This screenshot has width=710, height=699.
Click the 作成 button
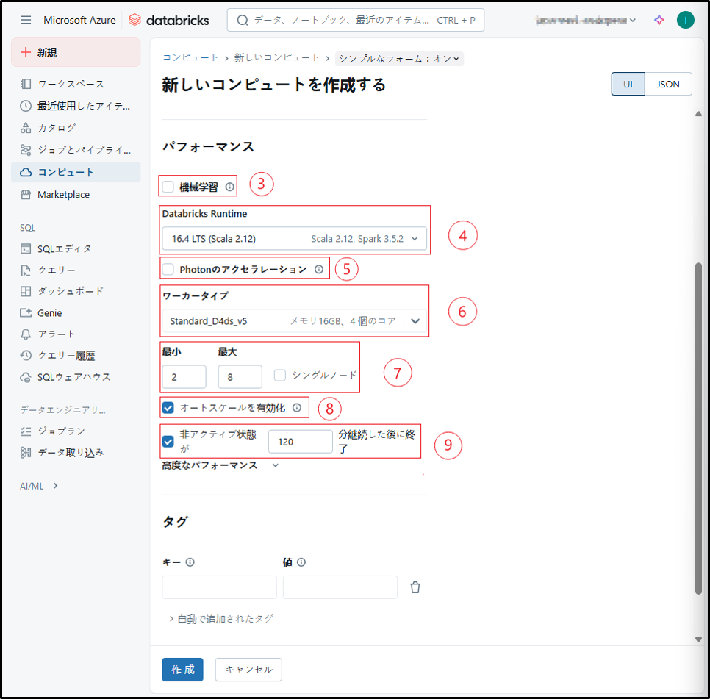pos(182,670)
